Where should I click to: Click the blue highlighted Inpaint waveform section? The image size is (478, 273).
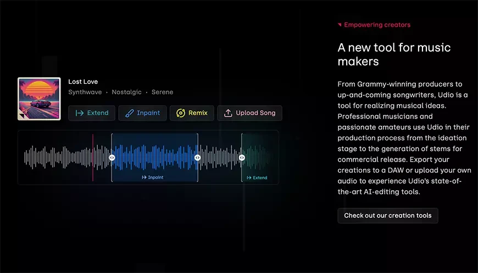[x=155, y=156]
